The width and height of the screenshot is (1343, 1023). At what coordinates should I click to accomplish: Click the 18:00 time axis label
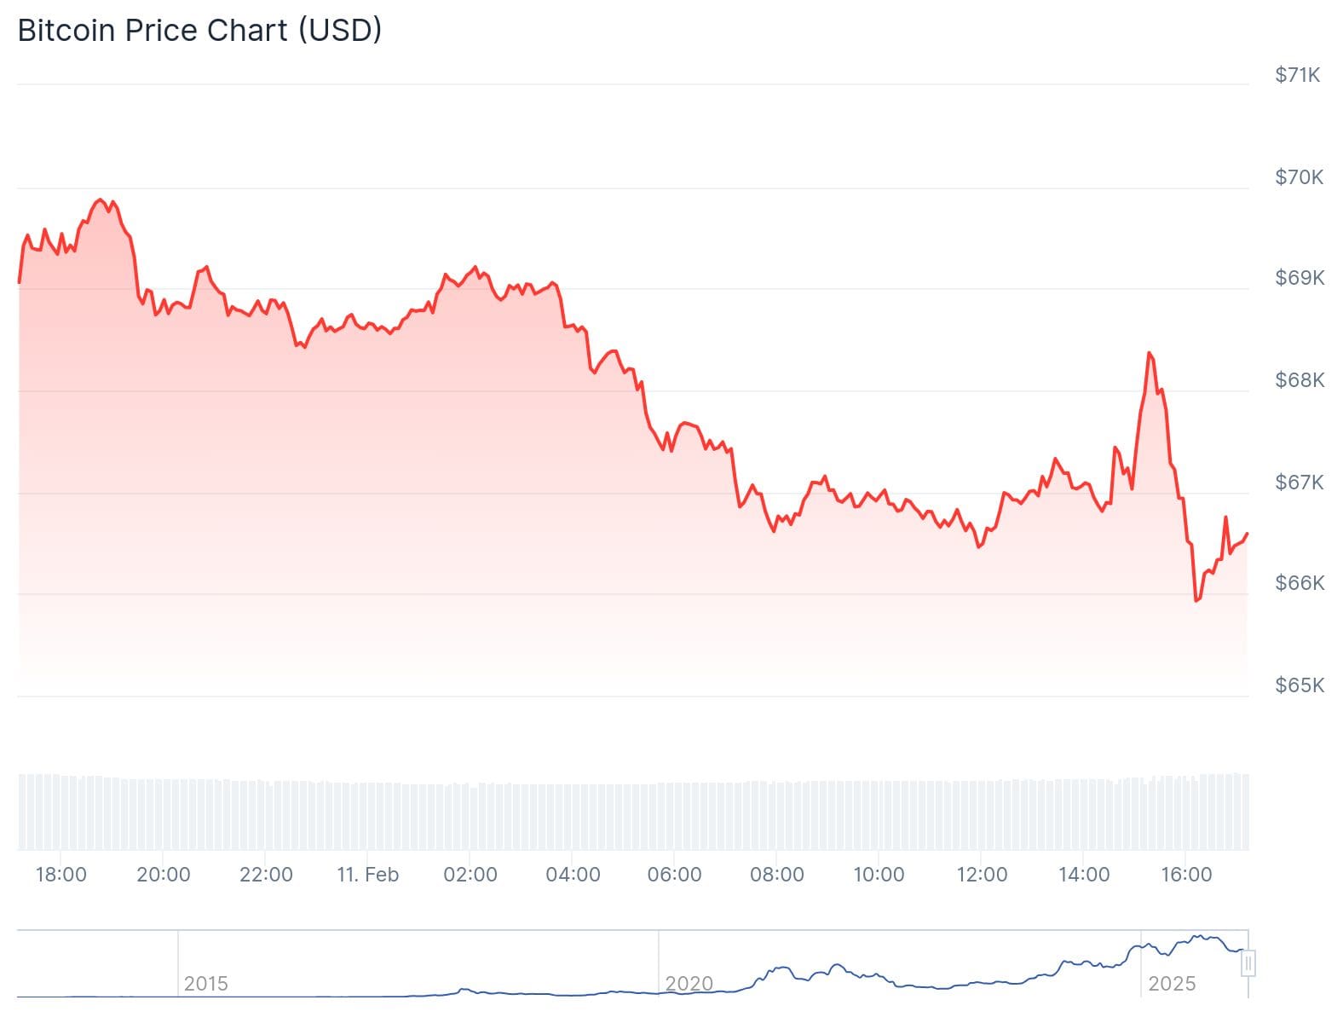point(61,875)
